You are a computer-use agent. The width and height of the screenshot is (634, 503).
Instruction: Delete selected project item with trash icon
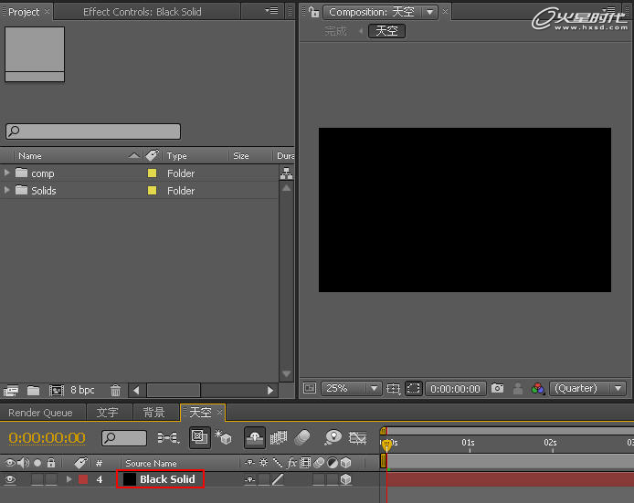tap(116, 391)
